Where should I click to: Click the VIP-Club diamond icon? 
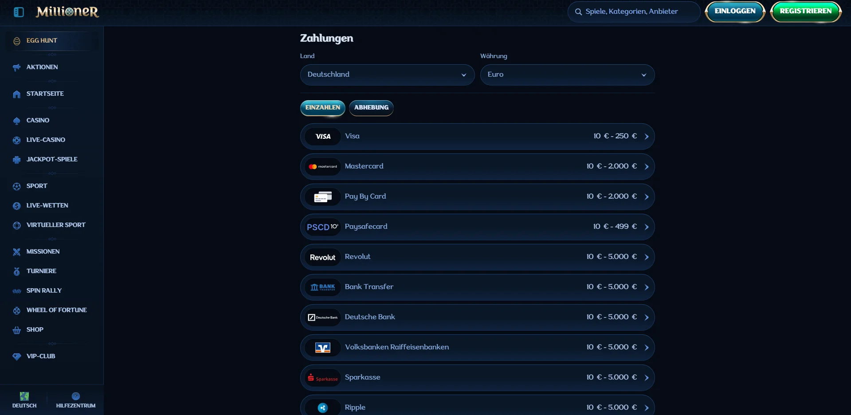coord(17,356)
